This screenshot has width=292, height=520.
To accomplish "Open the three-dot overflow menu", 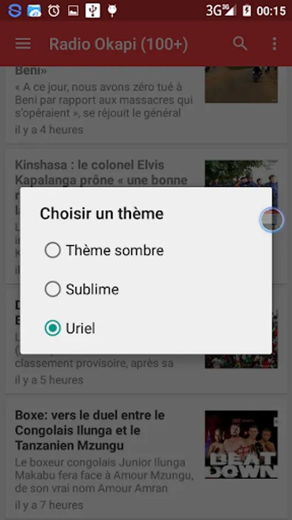I will point(274,43).
